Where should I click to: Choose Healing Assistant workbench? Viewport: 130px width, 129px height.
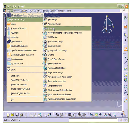[67, 64]
